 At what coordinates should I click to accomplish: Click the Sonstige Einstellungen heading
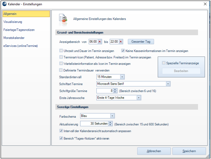73,107
